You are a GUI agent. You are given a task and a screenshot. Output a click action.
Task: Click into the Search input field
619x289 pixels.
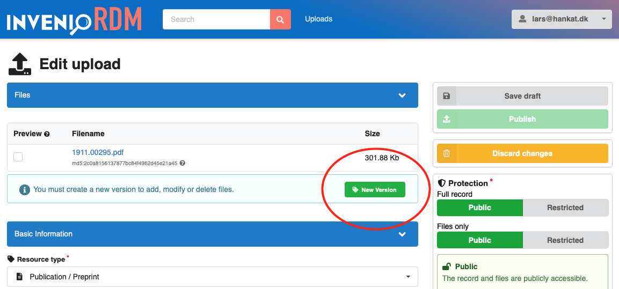pos(216,19)
